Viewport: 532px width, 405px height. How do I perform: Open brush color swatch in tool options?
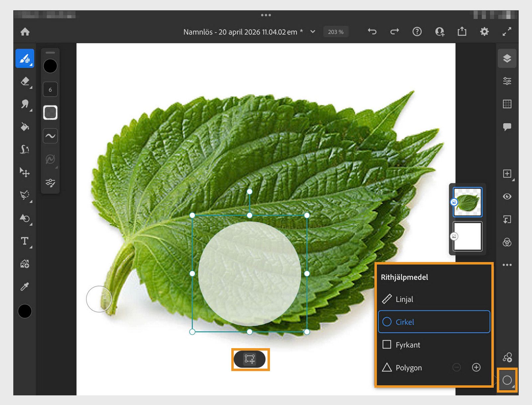50,66
